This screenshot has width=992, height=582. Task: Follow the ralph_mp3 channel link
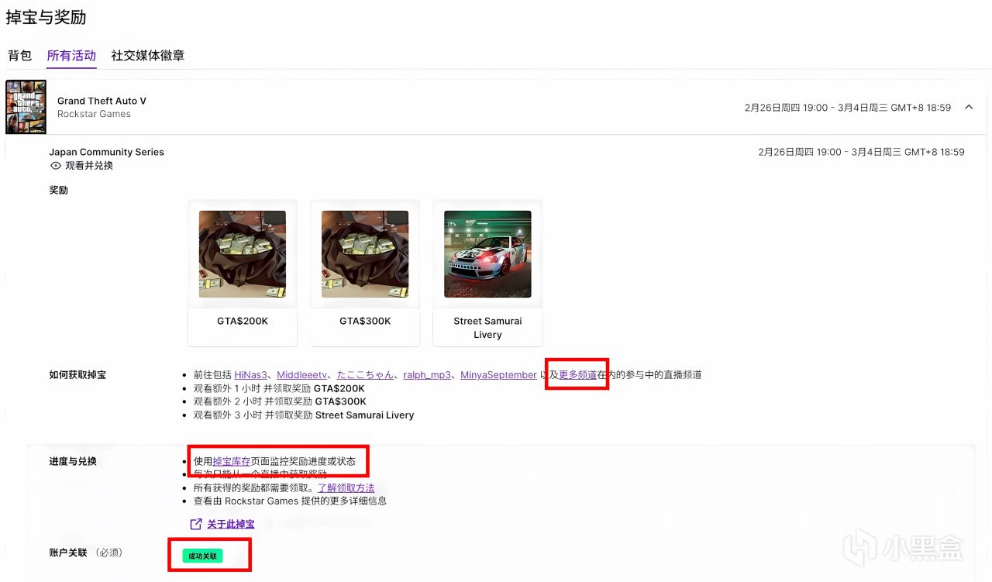[427, 375]
